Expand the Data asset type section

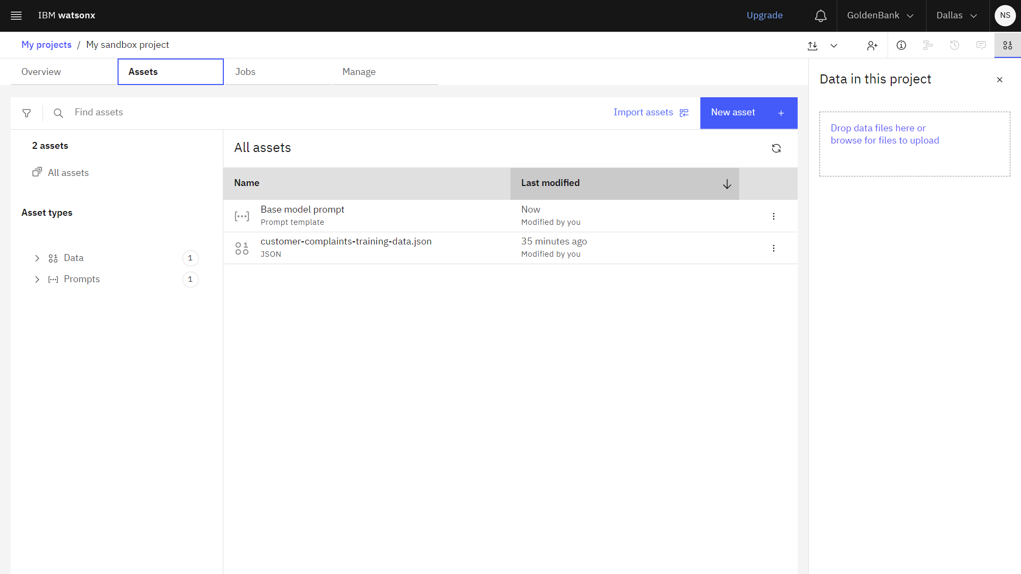(37, 258)
